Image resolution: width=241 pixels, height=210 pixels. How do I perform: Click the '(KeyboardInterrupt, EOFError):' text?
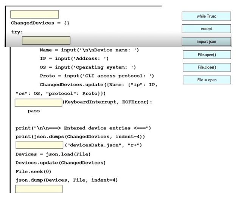coord(107,102)
